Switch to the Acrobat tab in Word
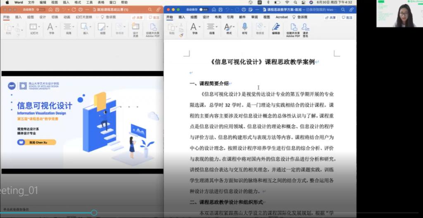 [x=282, y=17]
